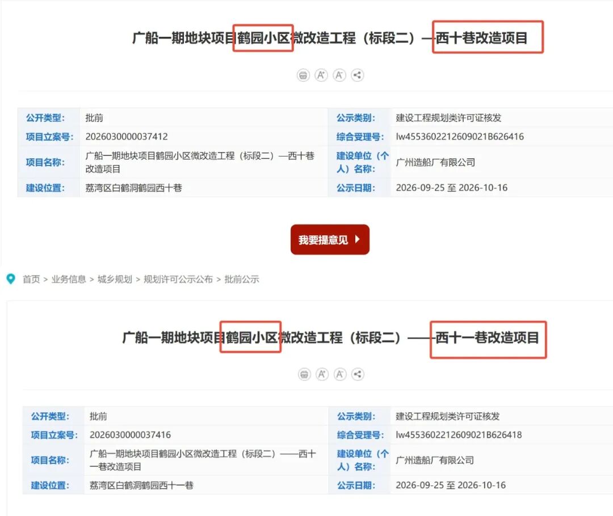Open 城乡规划 breadcrumb link

[115, 280]
